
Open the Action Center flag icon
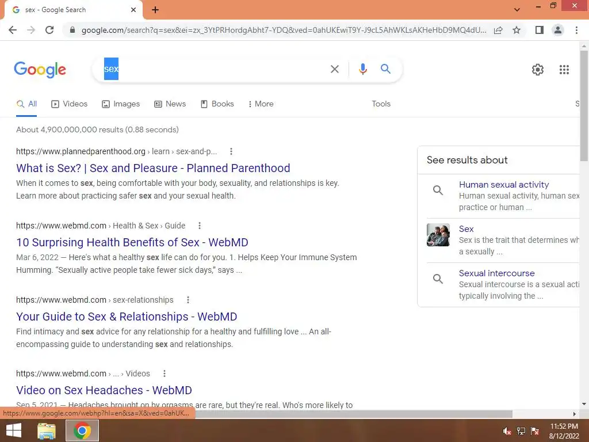pos(535,431)
